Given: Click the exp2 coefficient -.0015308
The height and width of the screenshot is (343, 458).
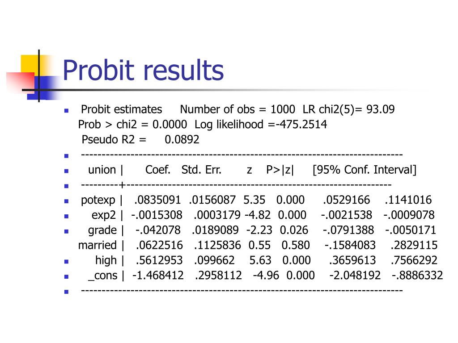Looking at the screenshot, I should click(157, 215).
